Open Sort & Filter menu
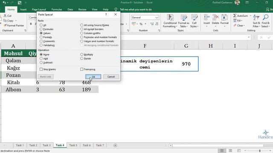This screenshot has height=153, width=273. pyautogui.click(x=256, y=21)
